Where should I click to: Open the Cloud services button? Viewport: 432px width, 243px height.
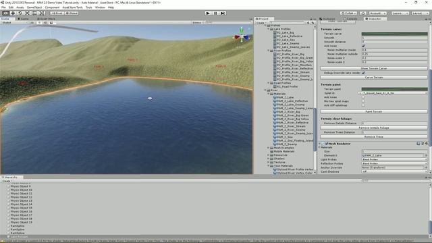coord(363,13)
